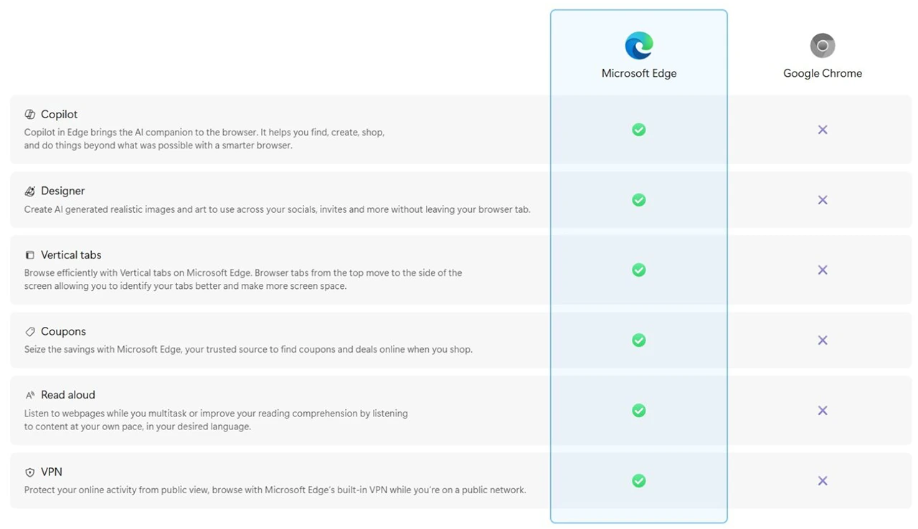Click the Coupons tag icon
The image size is (918, 529).
point(29,331)
